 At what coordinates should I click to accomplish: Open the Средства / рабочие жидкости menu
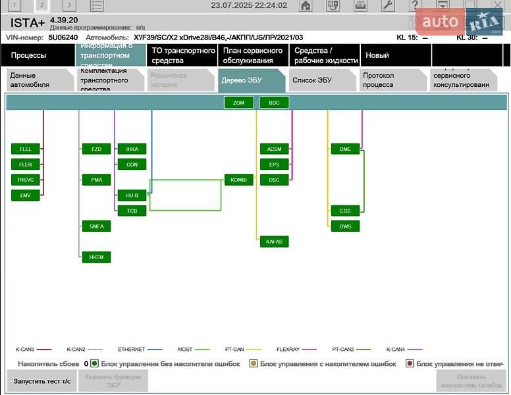point(325,55)
